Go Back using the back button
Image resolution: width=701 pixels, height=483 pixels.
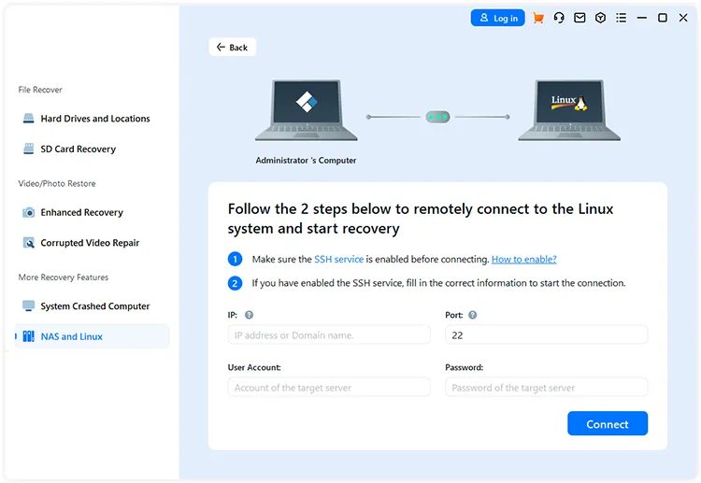click(232, 47)
